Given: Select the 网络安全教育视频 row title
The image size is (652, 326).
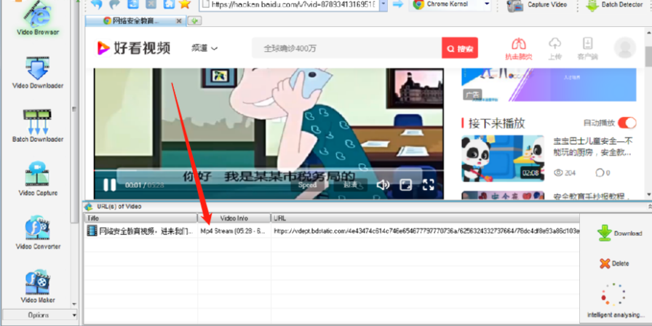Looking at the screenshot, I should pyautogui.click(x=141, y=231).
